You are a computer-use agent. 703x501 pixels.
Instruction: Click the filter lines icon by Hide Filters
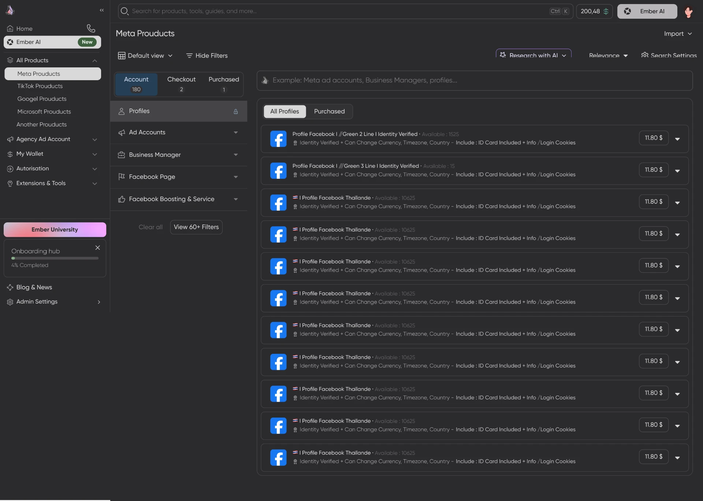pos(189,56)
